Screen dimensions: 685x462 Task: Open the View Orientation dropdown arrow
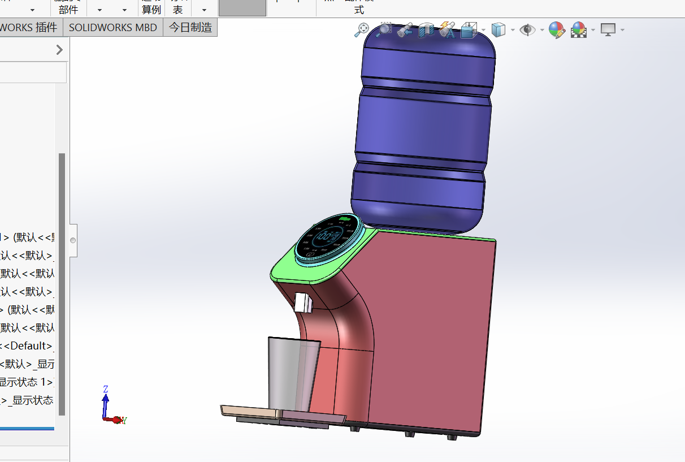(483, 30)
